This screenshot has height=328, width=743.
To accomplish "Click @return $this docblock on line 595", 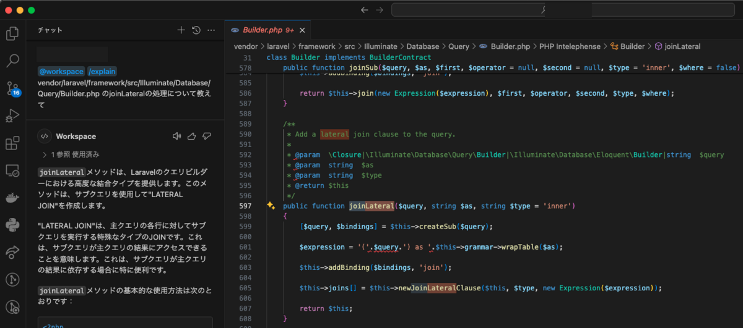I will pos(321,185).
